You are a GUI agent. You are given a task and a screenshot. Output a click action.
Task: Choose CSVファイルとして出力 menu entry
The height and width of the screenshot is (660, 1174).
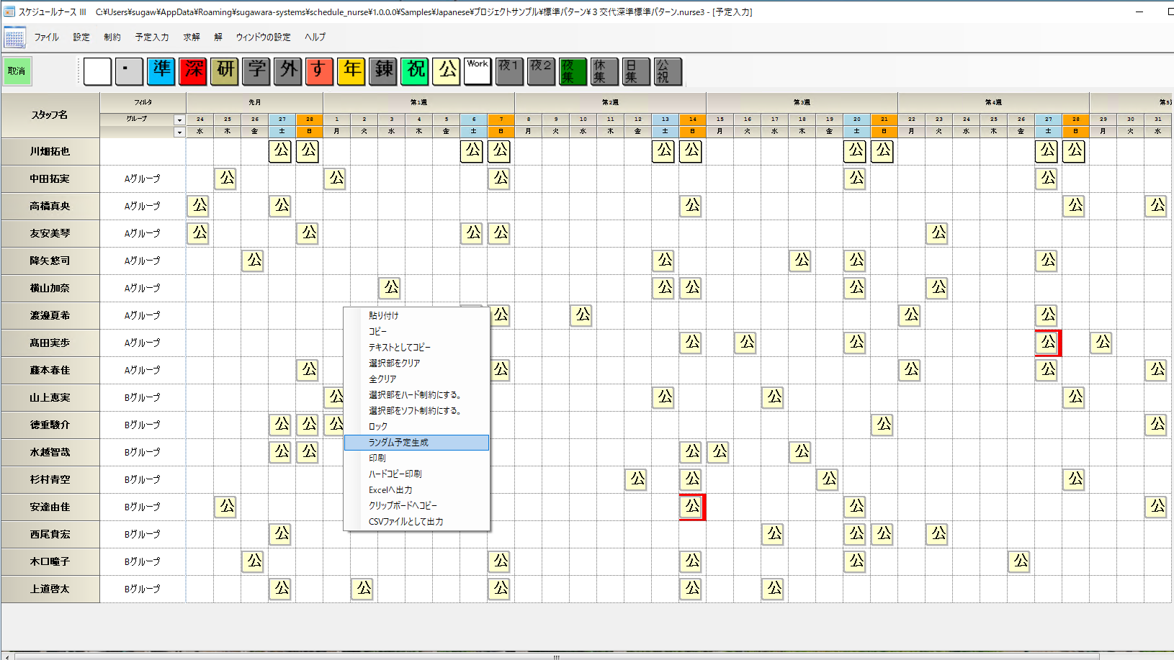417,521
